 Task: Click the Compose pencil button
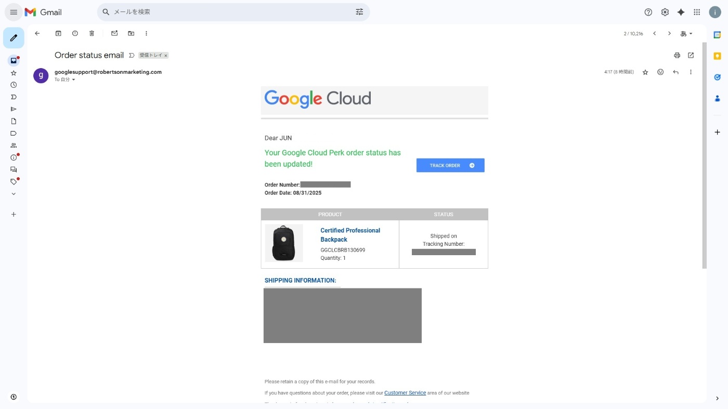click(14, 38)
